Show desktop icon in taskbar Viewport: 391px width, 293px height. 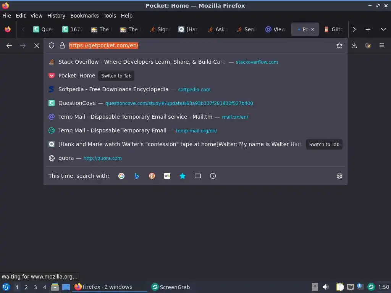(66, 287)
